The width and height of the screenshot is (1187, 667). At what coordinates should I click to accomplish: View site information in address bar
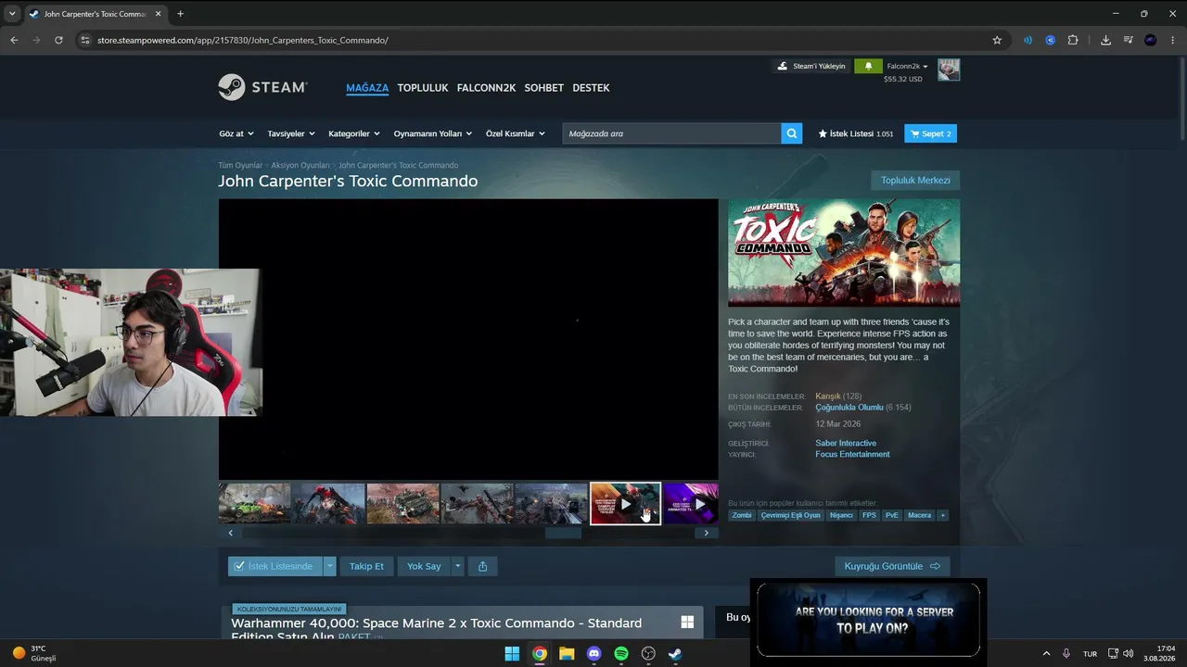(85, 40)
